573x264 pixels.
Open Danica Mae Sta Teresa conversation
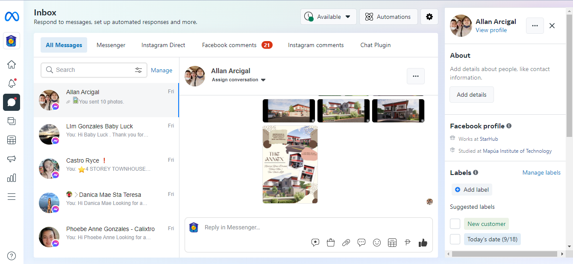click(x=106, y=203)
